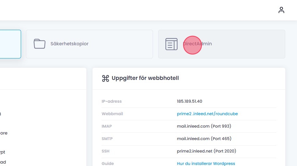Click the command symbol beside Uppgifter för webbhotell
This screenshot has height=166, width=297.
point(105,78)
